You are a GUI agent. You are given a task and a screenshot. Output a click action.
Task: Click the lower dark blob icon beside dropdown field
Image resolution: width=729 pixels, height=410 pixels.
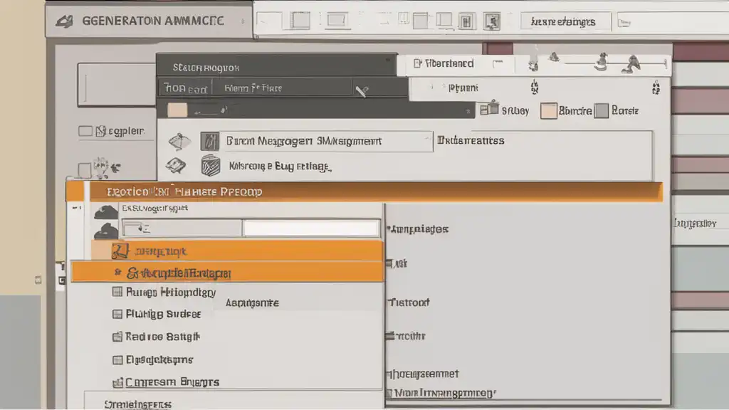click(x=106, y=231)
